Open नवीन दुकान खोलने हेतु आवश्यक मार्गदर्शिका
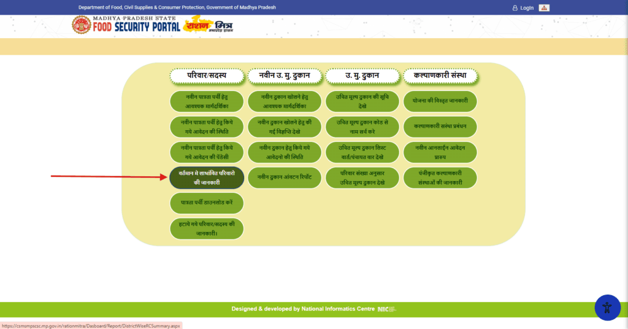The image size is (628, 329). (x=285, y=101)
